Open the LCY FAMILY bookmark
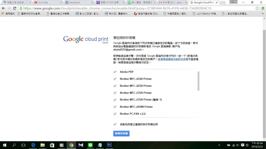This screenshot has width=266, height=149. click(206, 14)
